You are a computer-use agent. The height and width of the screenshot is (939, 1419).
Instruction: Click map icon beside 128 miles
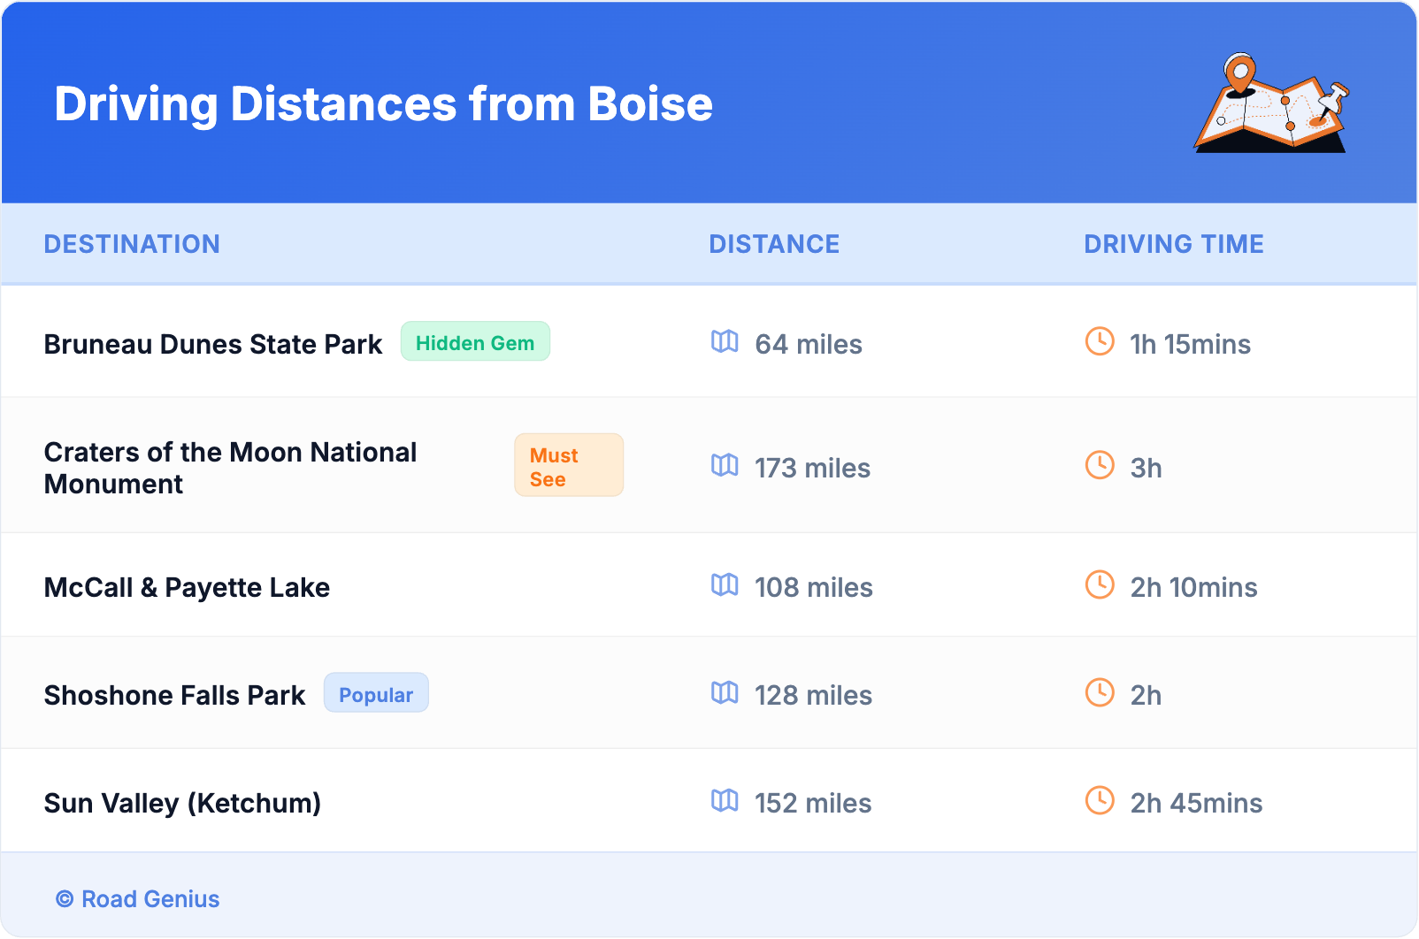(x=725, y=692)
